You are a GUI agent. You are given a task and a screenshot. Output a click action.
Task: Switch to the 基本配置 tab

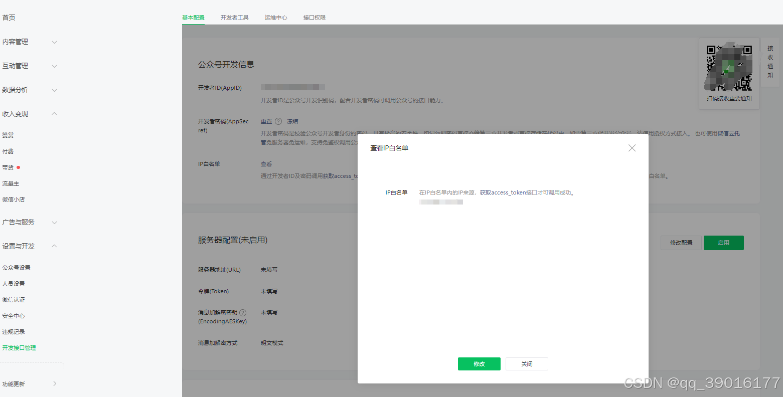[x=193, y=18]
